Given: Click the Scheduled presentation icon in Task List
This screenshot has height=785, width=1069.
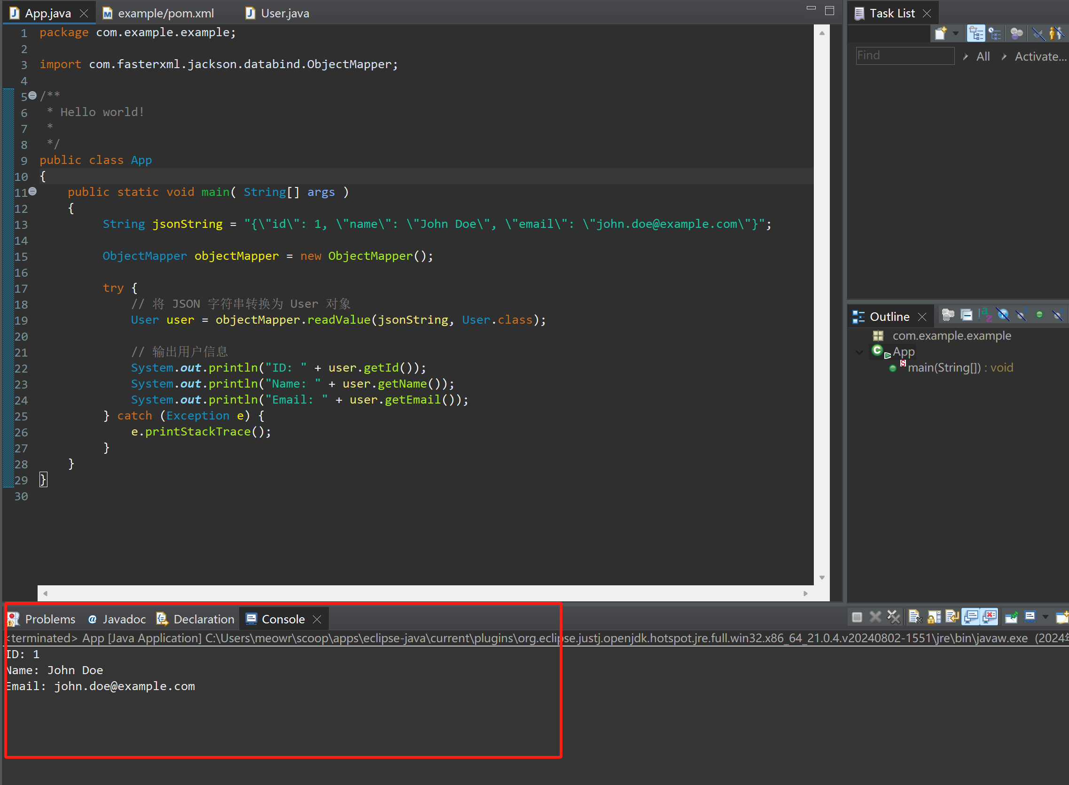Looking at the screenshot, I should pyautogui.click(x=995, y=33).
